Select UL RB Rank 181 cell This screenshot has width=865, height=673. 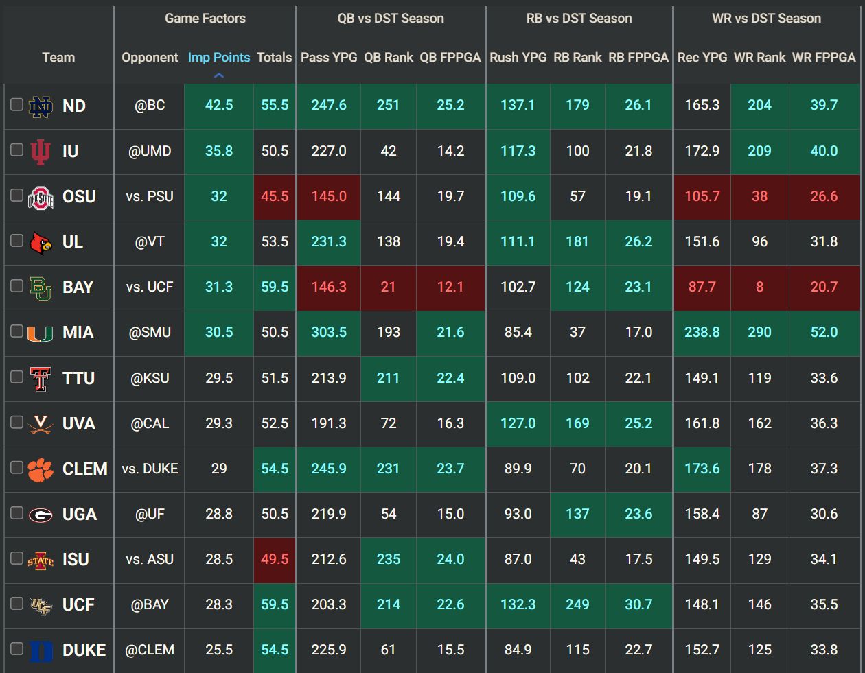tap(577, 242)
